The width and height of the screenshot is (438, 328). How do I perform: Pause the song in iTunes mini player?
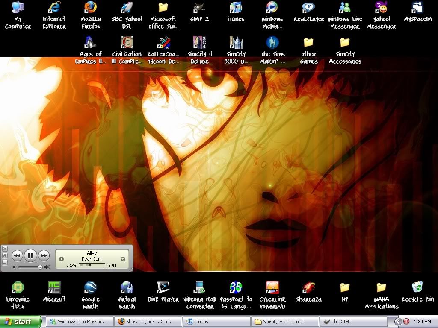pyautogui.click(x=30, y=255)
